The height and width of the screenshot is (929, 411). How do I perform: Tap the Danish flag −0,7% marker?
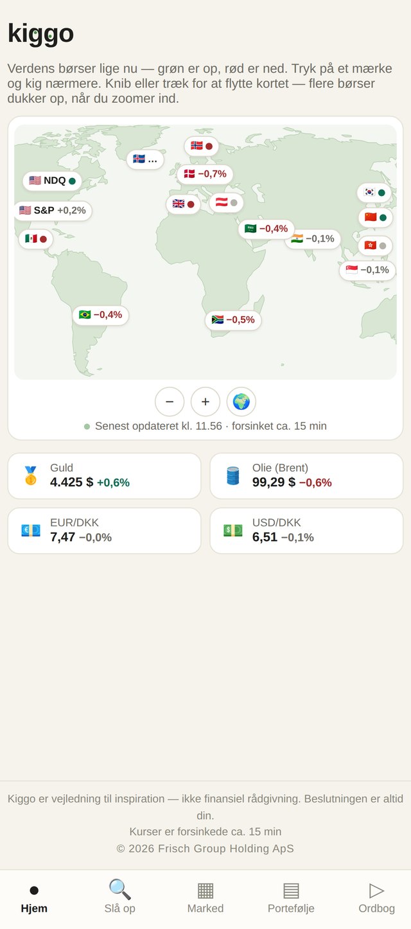pyautogui.click(x=205, y=174)
